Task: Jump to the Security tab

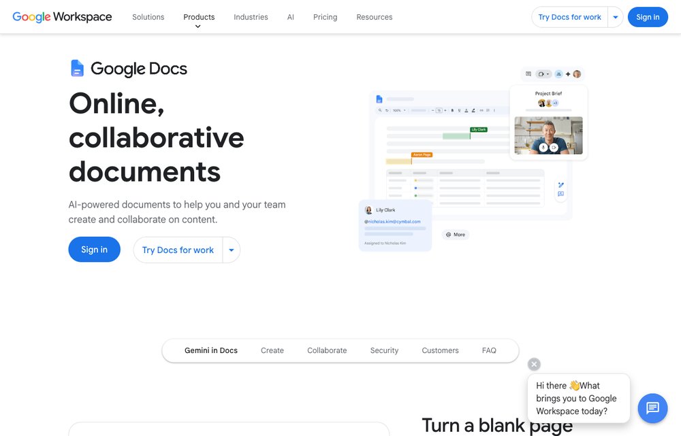Action: [384, 350]
